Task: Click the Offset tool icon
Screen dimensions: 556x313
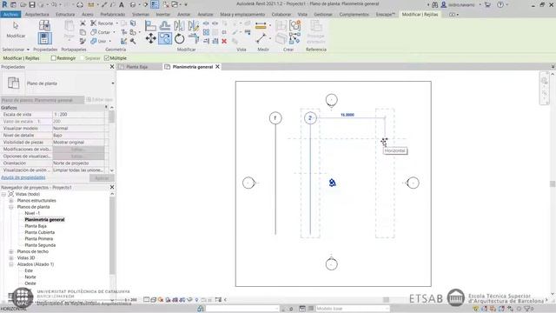Action: (164, 25)
